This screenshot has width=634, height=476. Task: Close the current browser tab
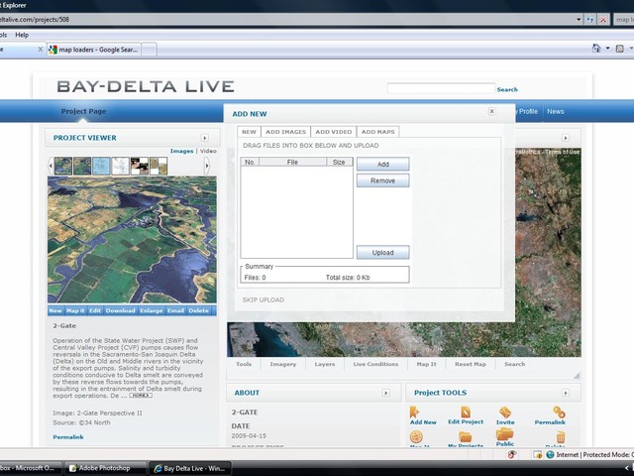(x=40, y=50)
